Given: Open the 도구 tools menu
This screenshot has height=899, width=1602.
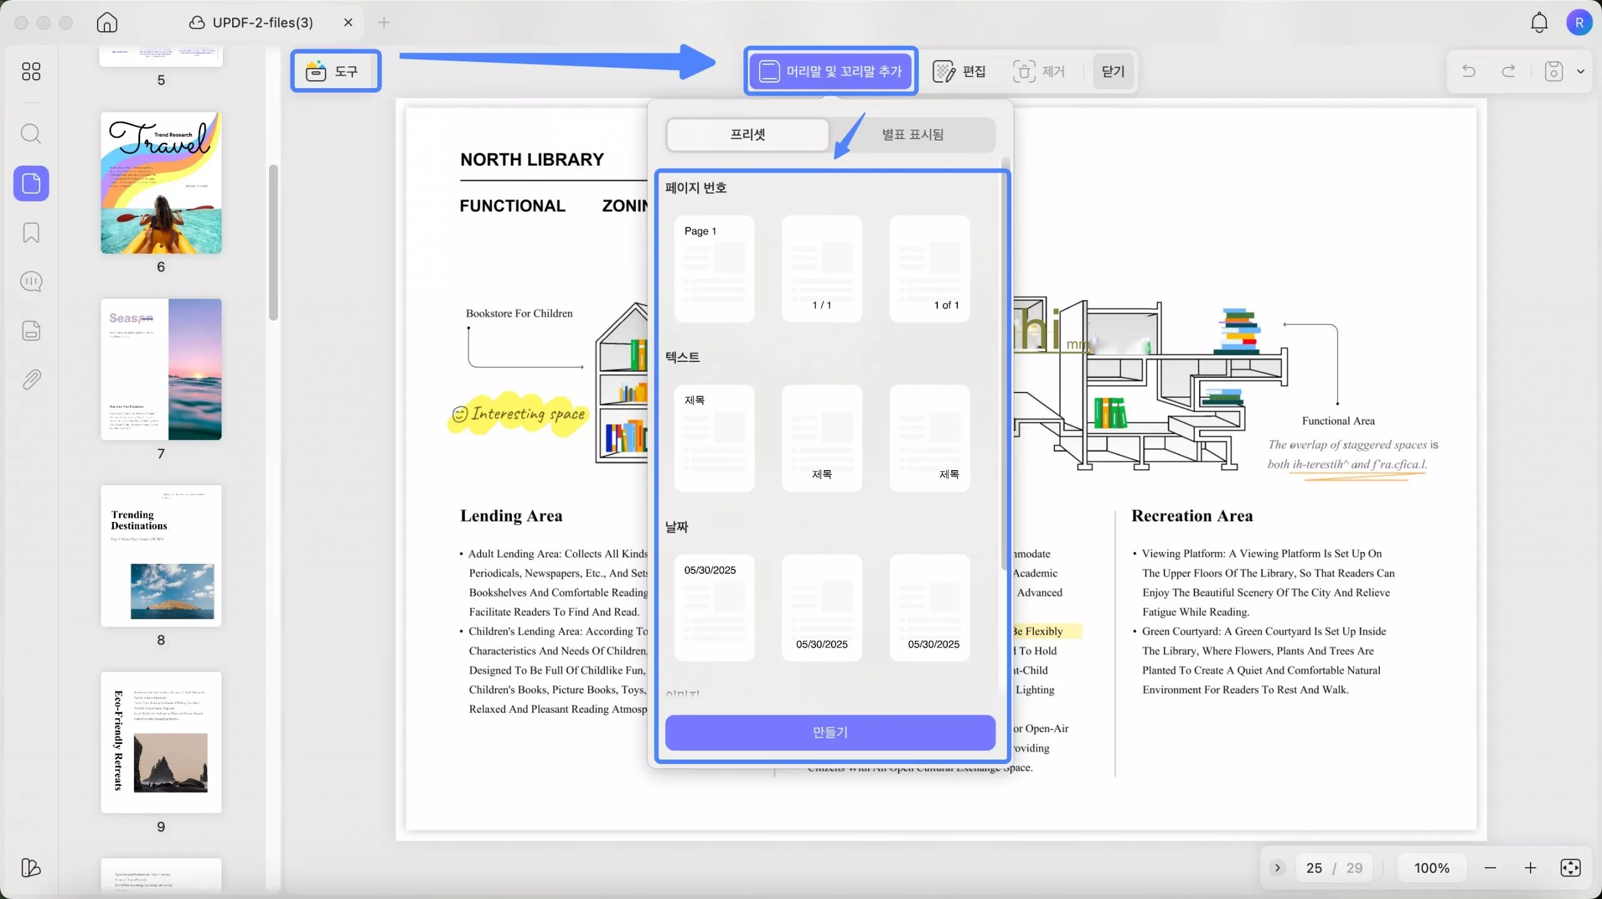Looking at the screenshot, I should (335, 71).
